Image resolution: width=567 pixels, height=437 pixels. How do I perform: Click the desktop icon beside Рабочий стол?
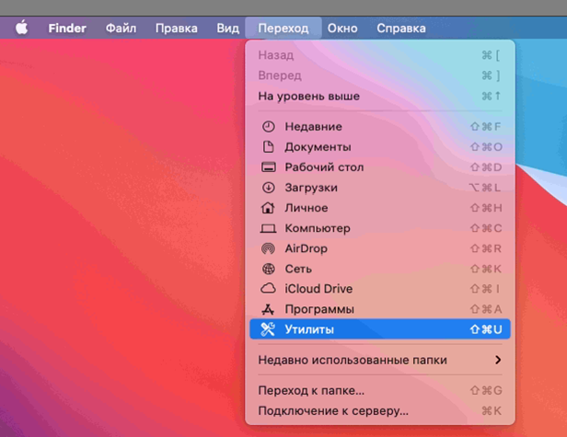269,167
